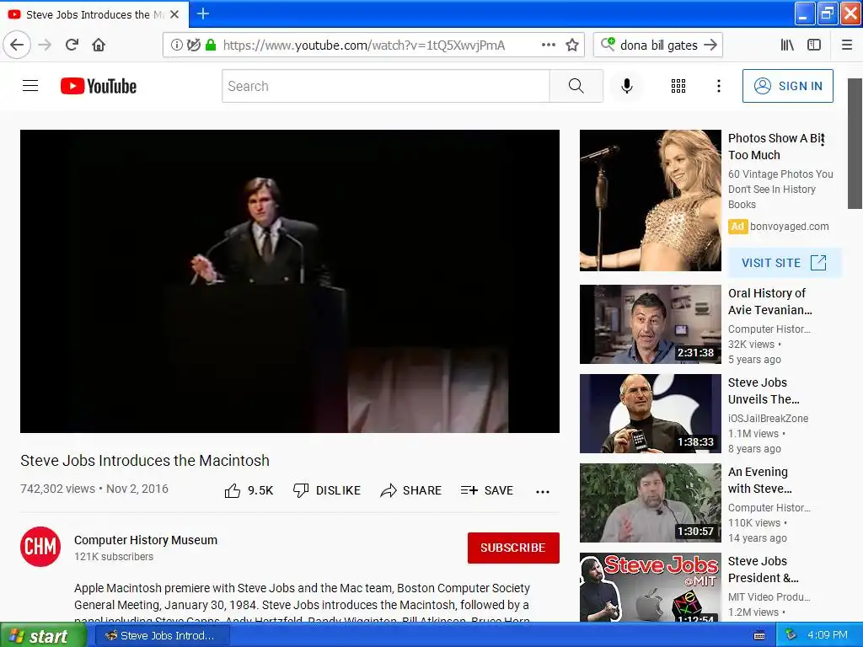Click the 121K subscribers text

(114, 557)
